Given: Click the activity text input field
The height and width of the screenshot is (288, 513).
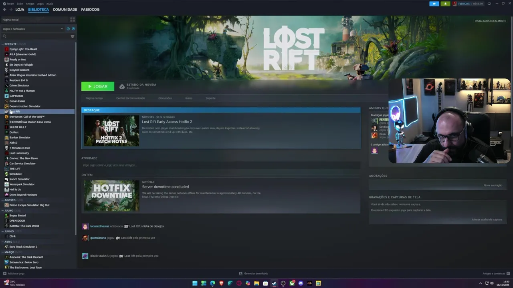Looking at the screenshot, I should tap(220, 165).
